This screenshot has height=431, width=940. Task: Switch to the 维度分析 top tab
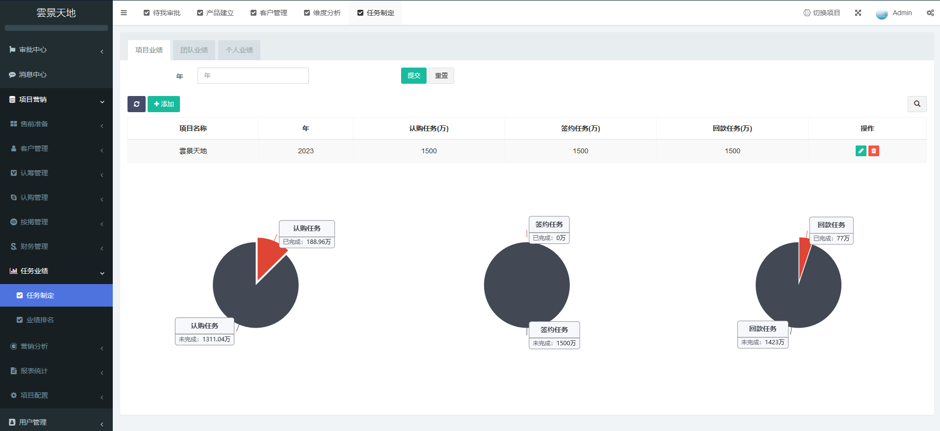(x=322, y=13)
